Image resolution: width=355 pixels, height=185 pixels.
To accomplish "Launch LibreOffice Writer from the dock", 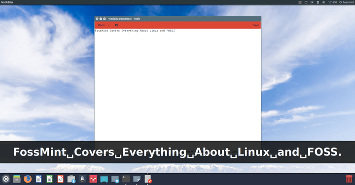I will [39, 179].
